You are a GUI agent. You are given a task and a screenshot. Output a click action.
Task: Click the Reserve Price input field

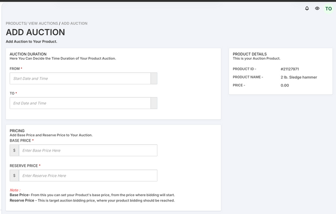click(88, 176)
